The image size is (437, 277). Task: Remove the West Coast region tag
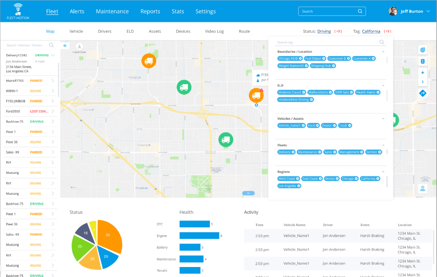[298, 179]
